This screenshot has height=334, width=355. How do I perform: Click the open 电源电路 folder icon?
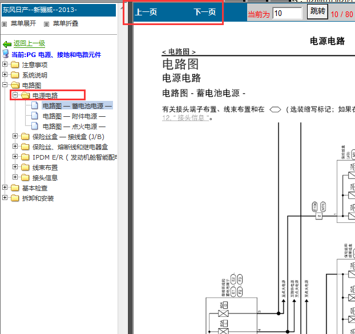coord(25,95)
